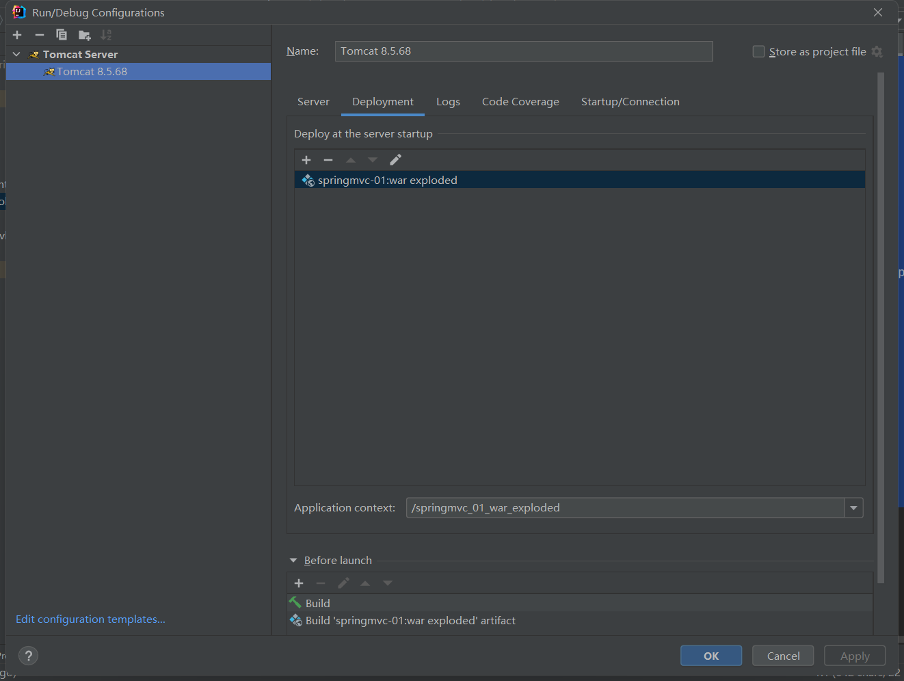
Task: Open Edit configuration templates link
Action: pos(90,619)
